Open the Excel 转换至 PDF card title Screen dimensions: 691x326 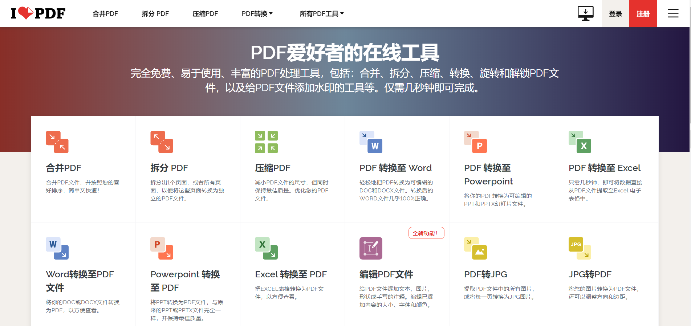coord(291,274)
